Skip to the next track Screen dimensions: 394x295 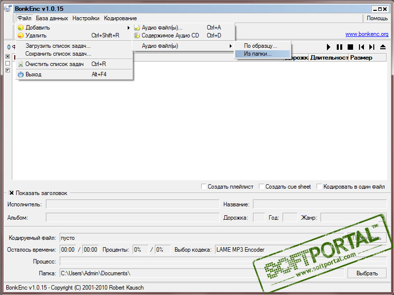tap(372, 47)
